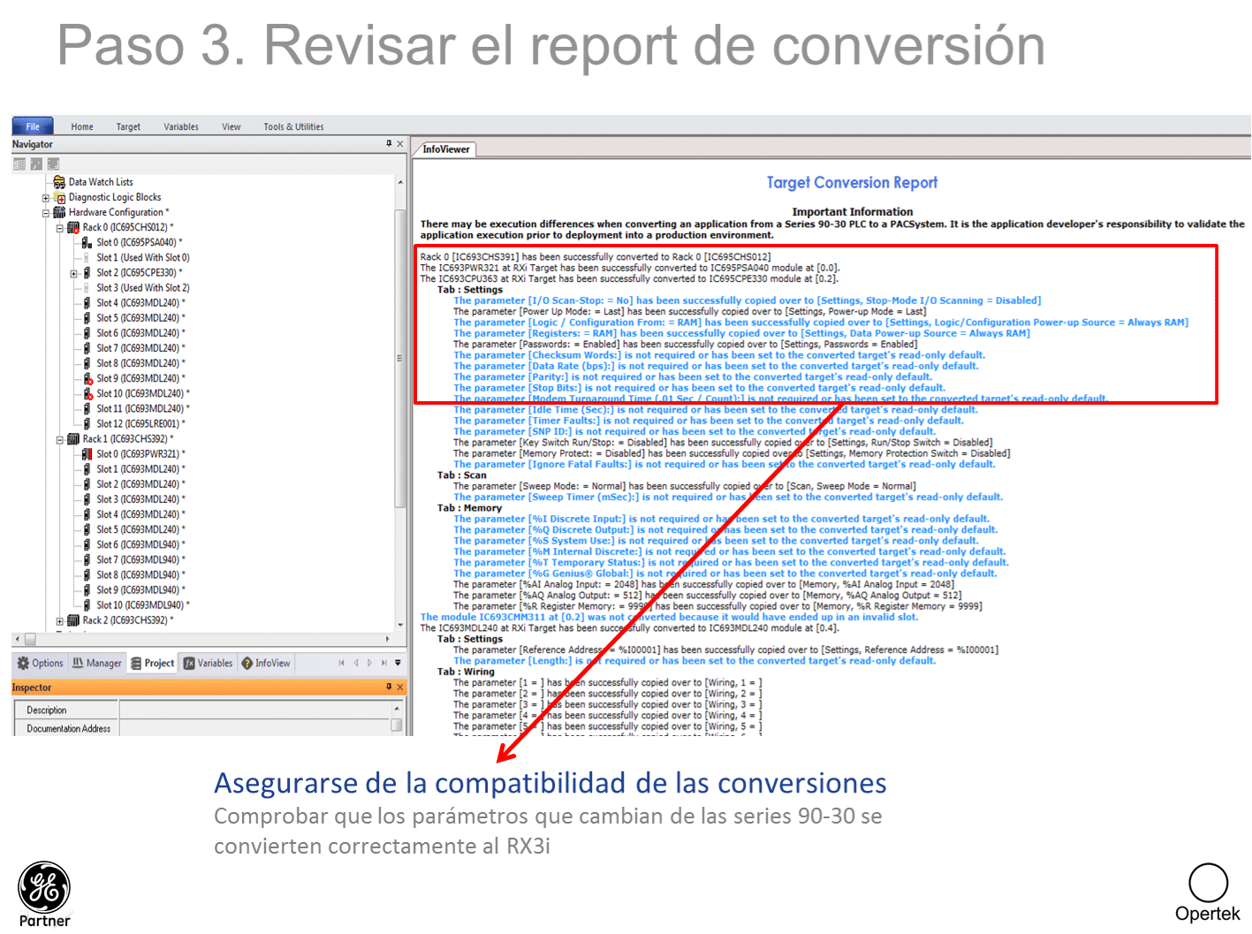This screenshot has height=934, width=1252.
Task: Pin the Inspector panel
Action: coord(389,687)
